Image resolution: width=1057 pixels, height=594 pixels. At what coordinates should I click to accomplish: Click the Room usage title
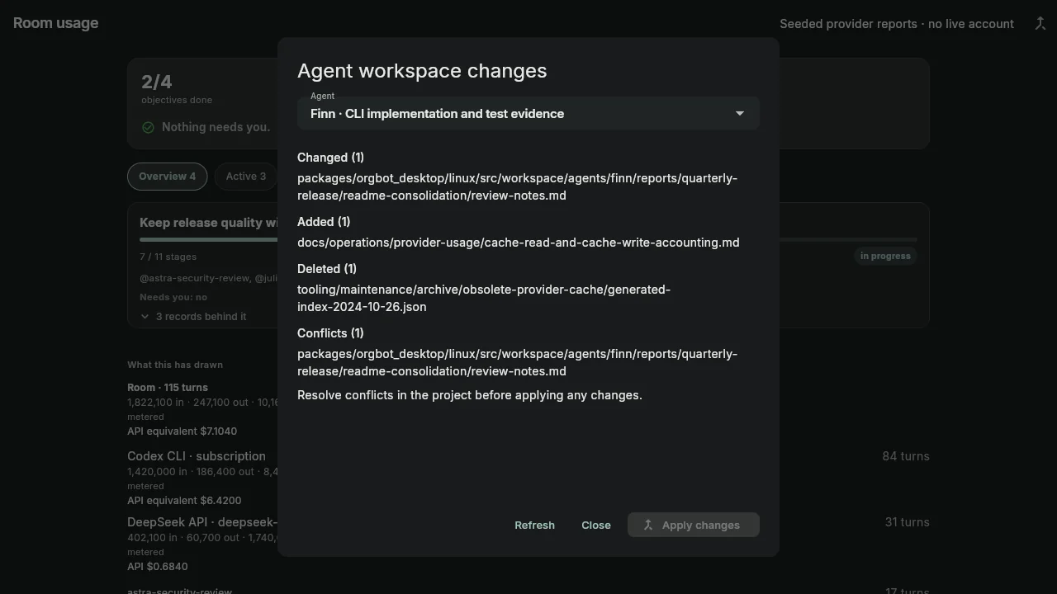pyautogui.click(x=55, y=23)
